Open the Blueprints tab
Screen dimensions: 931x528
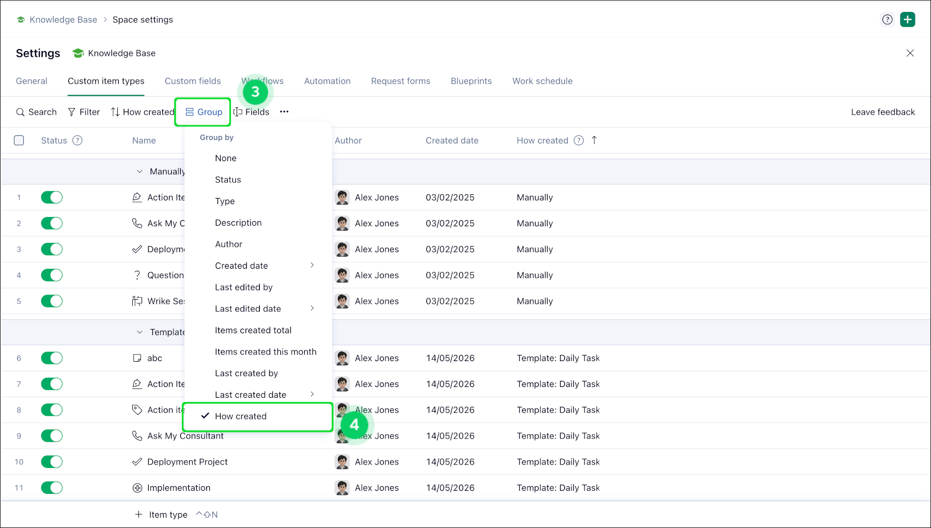click(471, 81)
